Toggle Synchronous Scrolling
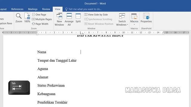Viewport: 191px width, 107px height. coord(98,19)
